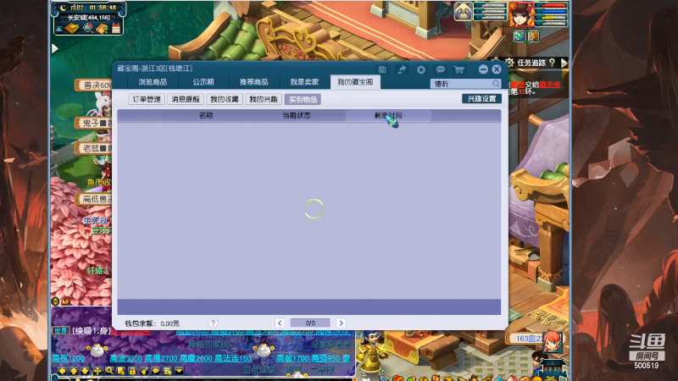The image size is (678, 381).
Task: Click the green buff icon under portrait
Action: 519,36
